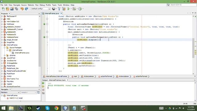Close the InternalFrames.java editor tab
This screenshot has height=111, width=197.
click(61, 13)
